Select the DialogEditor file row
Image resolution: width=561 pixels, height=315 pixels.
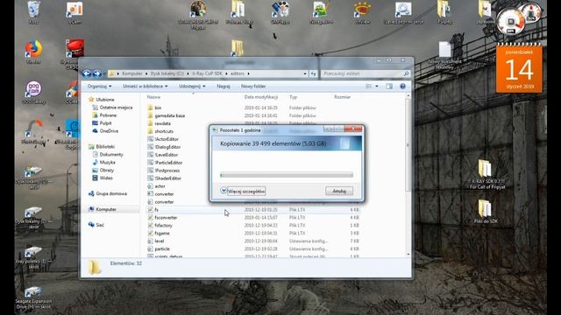[x=178, y=147]
